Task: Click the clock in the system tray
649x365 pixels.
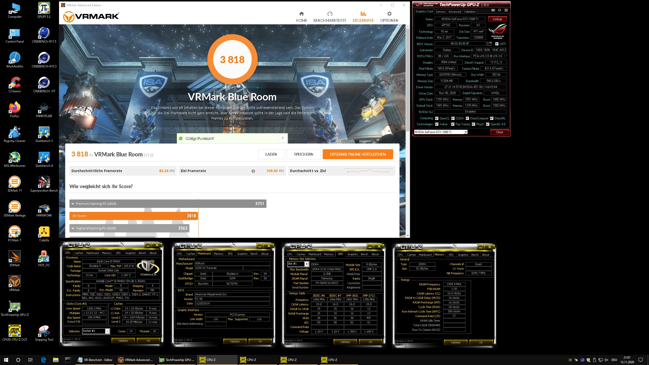Action: [627, 360]
